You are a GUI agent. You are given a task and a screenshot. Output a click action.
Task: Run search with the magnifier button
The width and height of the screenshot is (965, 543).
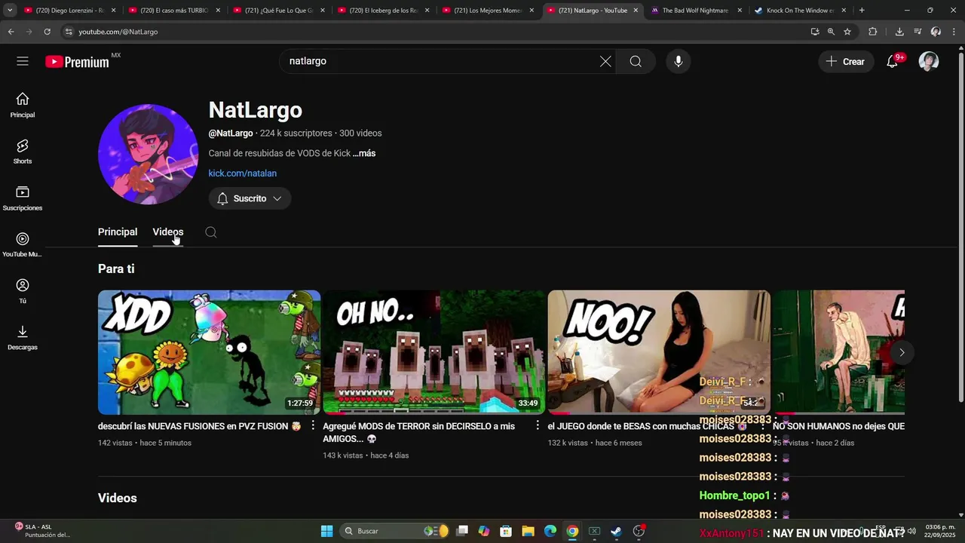click(x=636, y=61)
